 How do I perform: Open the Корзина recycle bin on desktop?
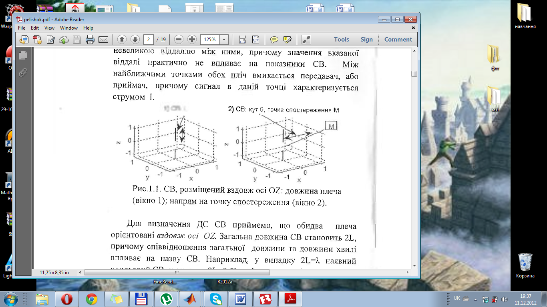click(x=525, y=265)
